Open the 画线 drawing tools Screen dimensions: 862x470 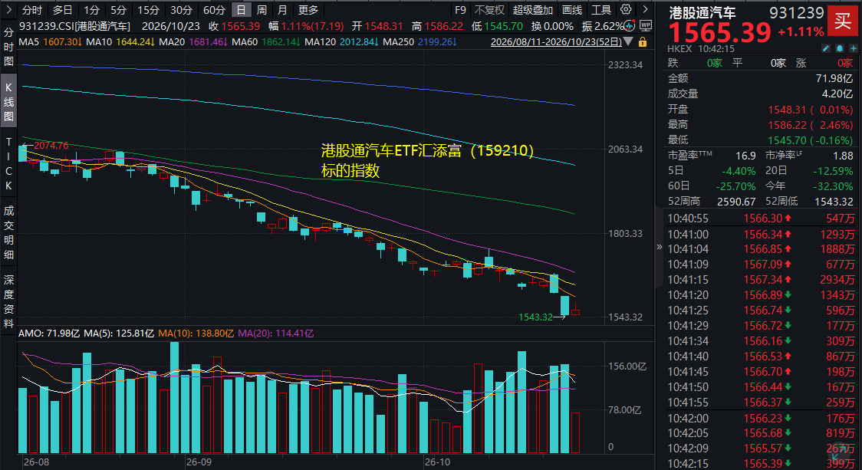(x=572, y=10)
